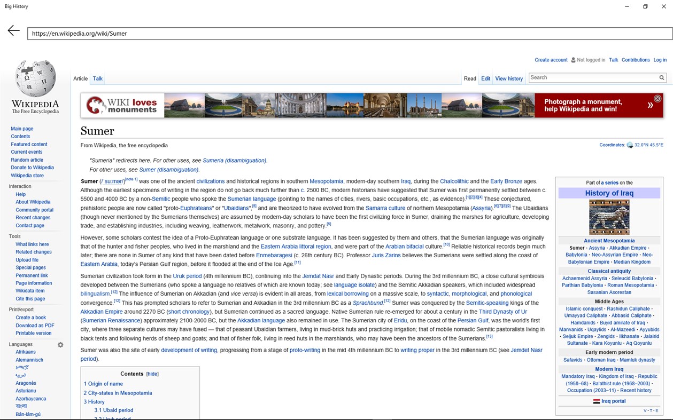Jump to City-states in Mesopotamia section
Viewport: 673px width, 420px height.
coord(118,393)
